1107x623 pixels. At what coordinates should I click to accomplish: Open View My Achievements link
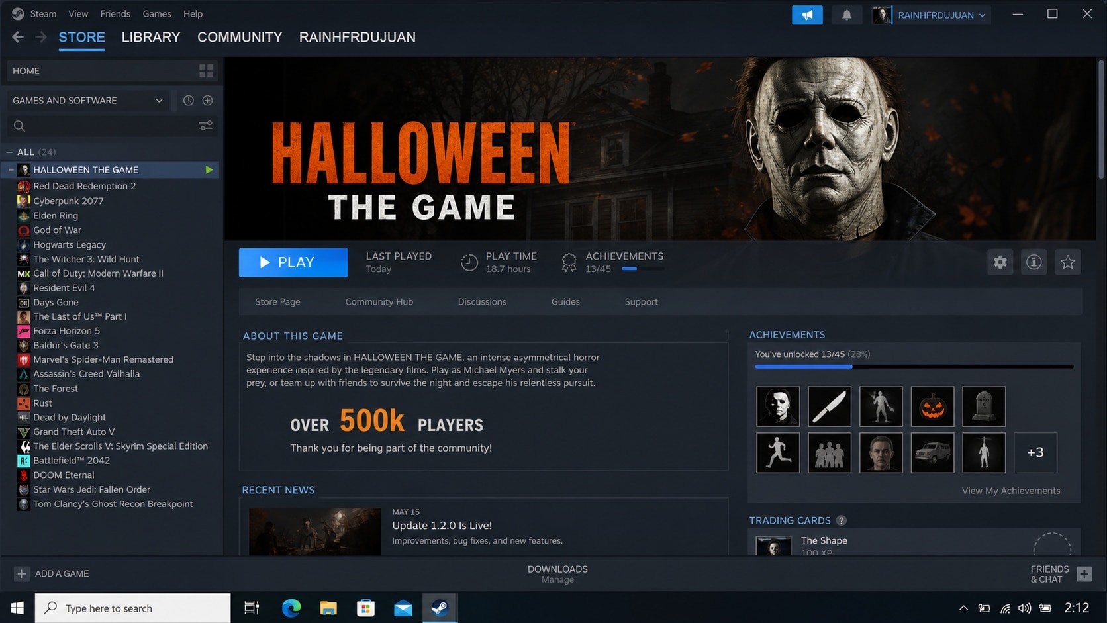1011,491
